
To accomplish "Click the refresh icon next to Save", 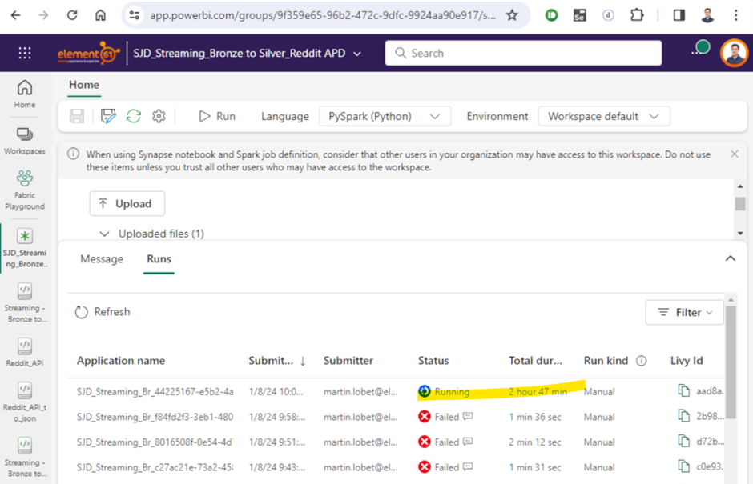I will [x=134, y=116].
